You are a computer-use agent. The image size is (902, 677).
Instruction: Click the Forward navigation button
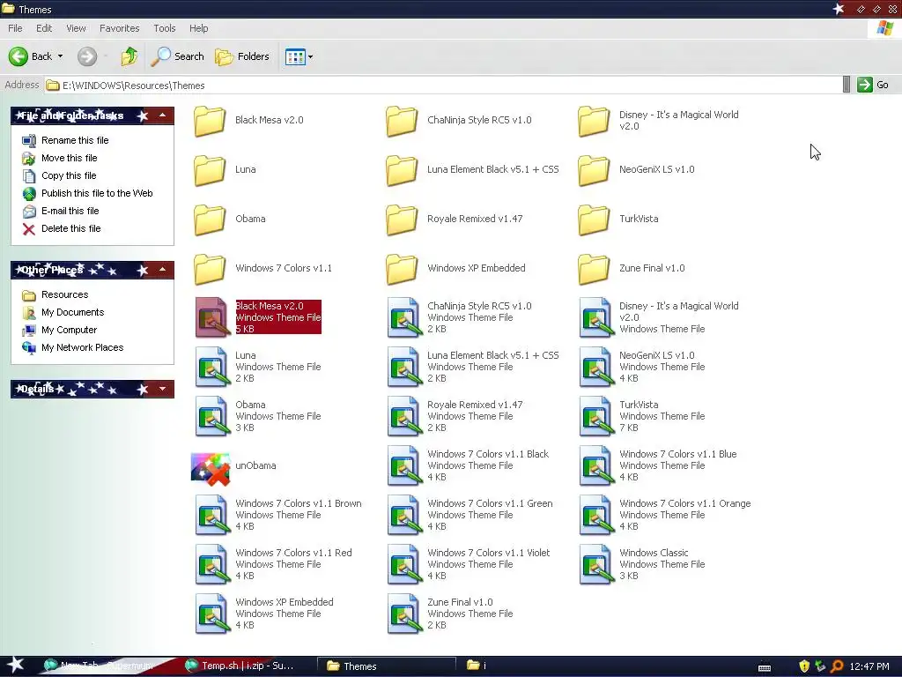87,56
